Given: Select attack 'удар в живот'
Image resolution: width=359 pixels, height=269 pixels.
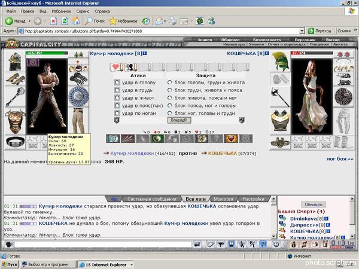Looking at the screenshot, I should 117,97.
